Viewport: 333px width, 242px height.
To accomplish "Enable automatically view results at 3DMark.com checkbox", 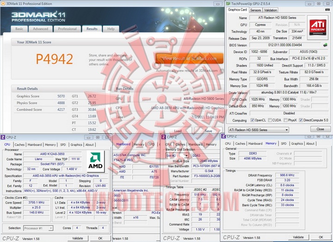I will pyautogui.click(x=222, y=71).
